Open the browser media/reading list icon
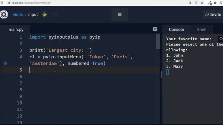 point(221,3)
